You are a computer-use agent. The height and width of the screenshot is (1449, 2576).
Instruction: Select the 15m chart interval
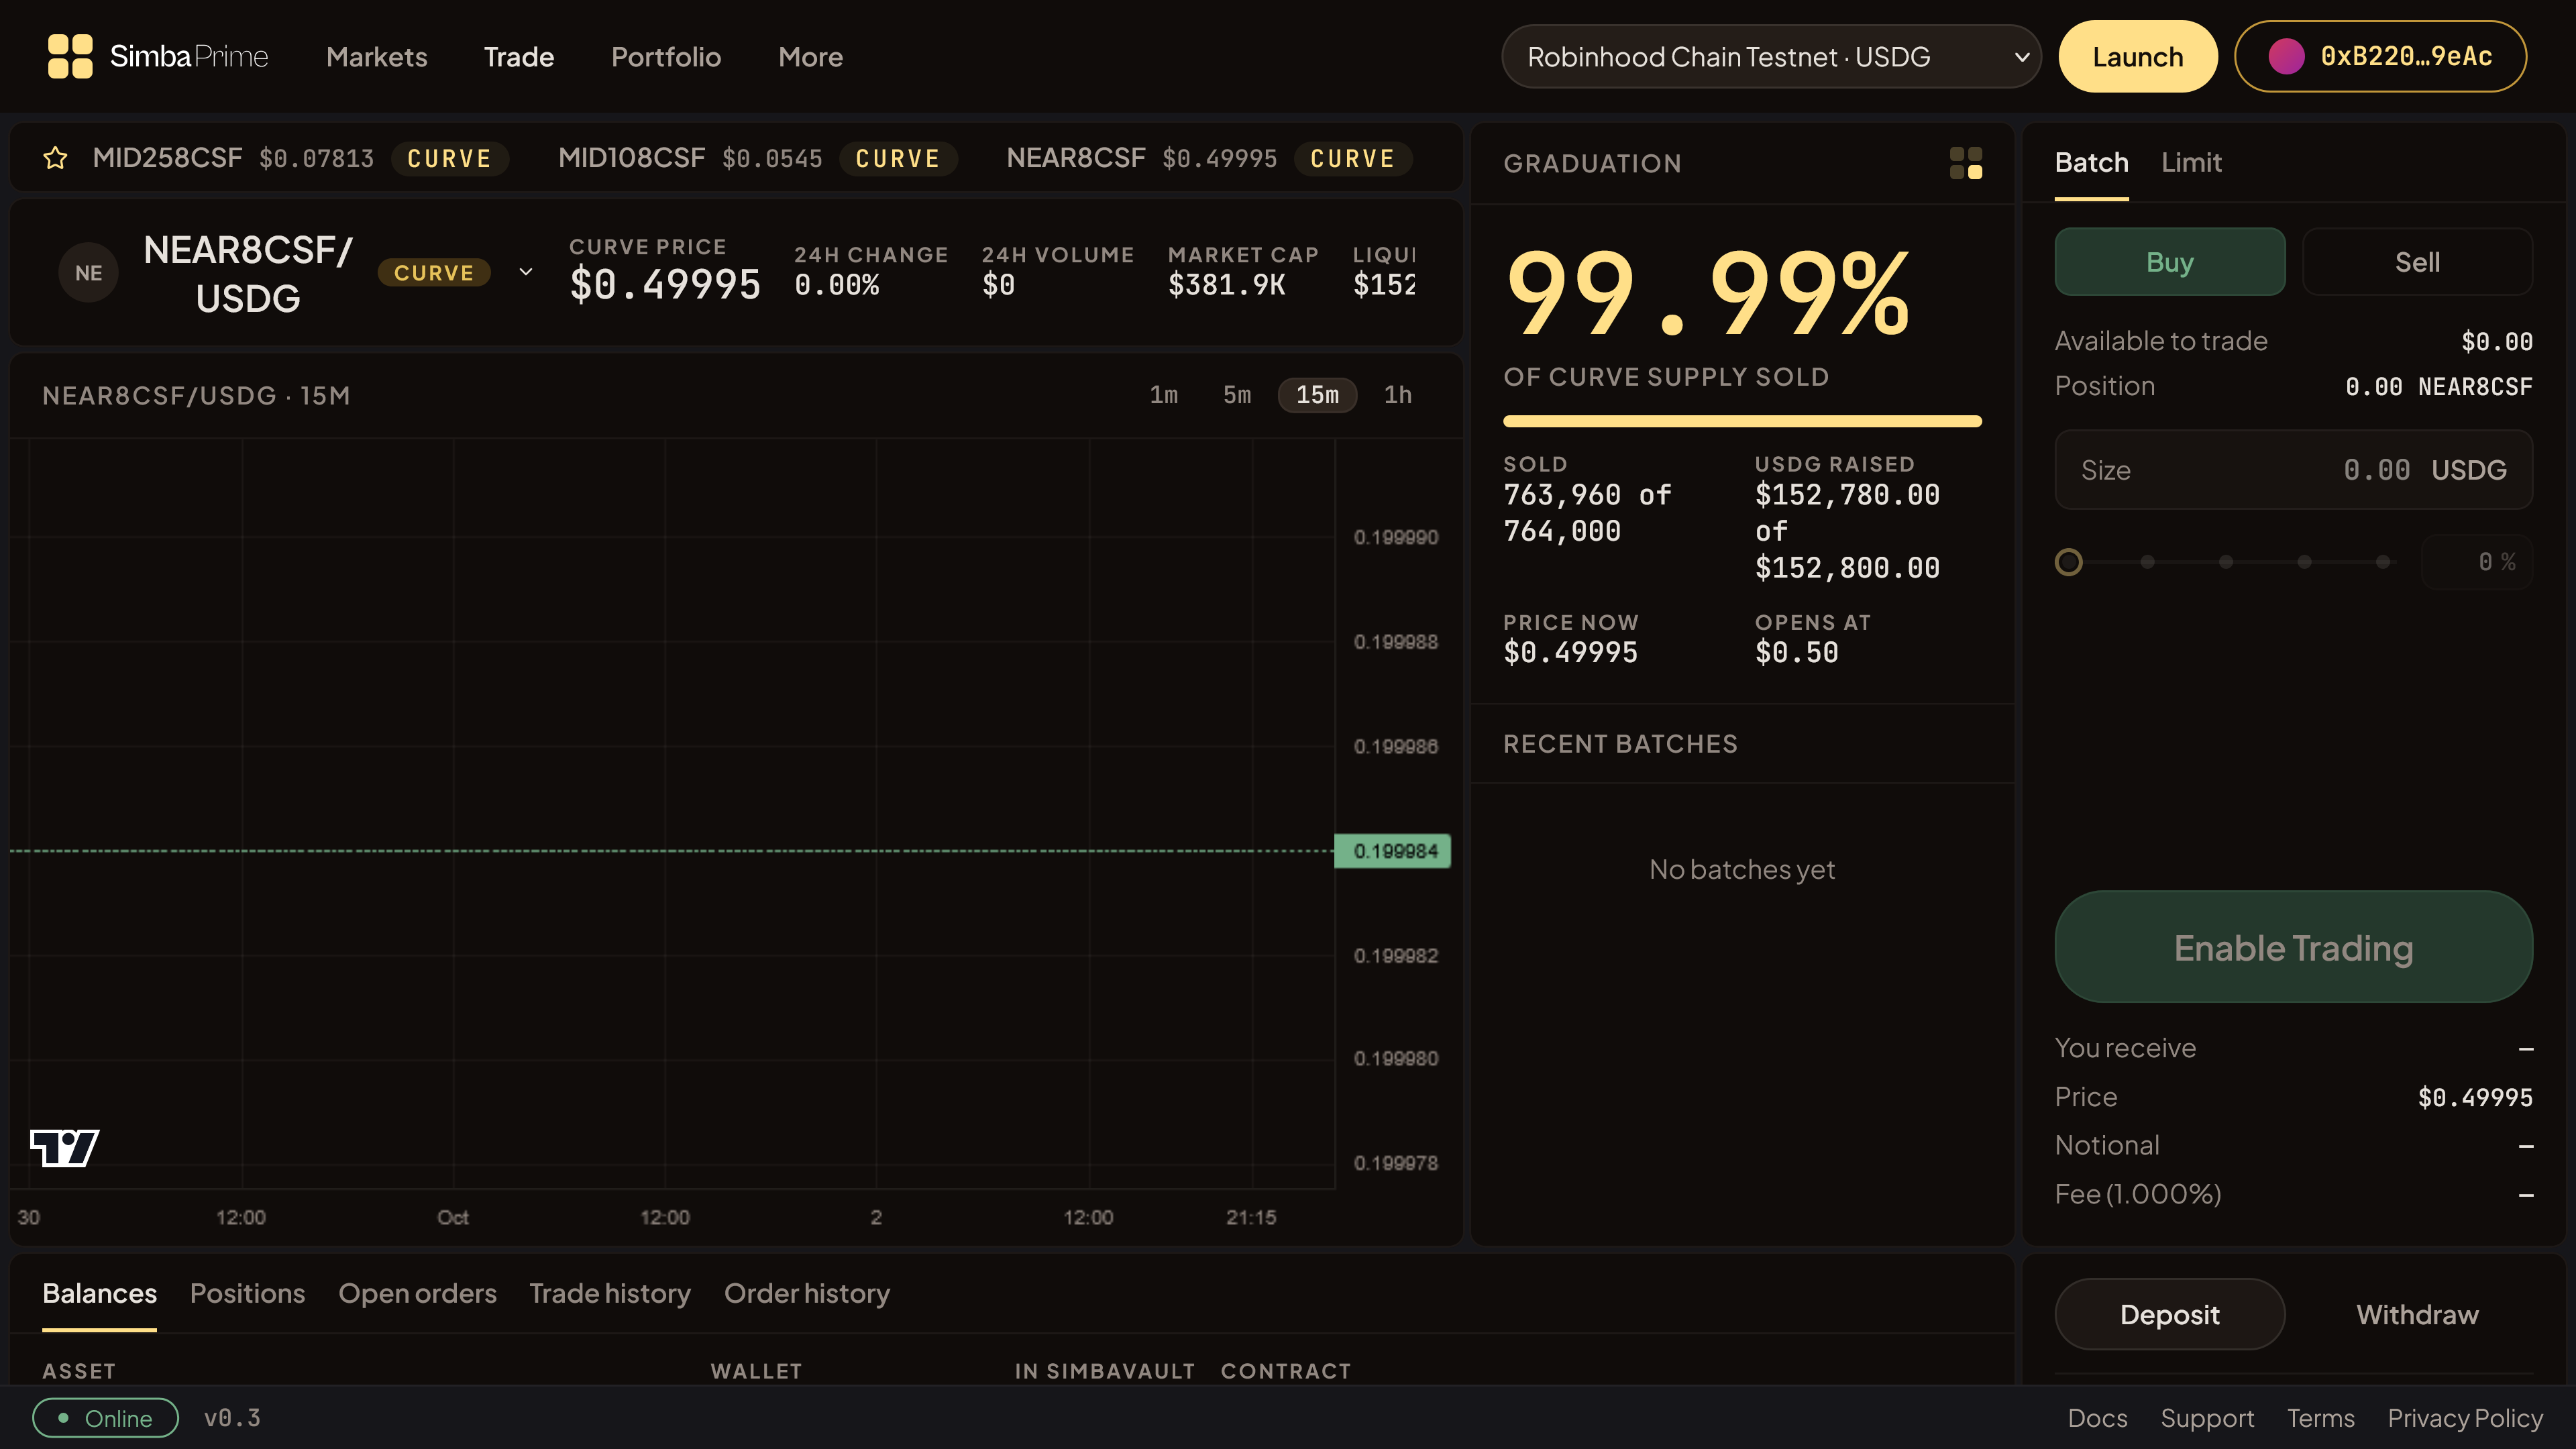tap(1317, 395)
